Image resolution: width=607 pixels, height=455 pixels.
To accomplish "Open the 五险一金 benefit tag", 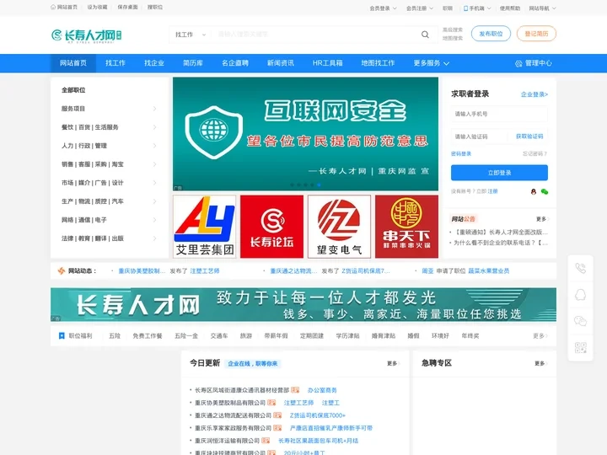I will [186, 336].
